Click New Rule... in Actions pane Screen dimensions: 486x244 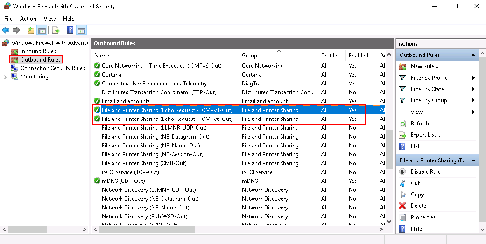pyautogui.click(x=424, y=66)
